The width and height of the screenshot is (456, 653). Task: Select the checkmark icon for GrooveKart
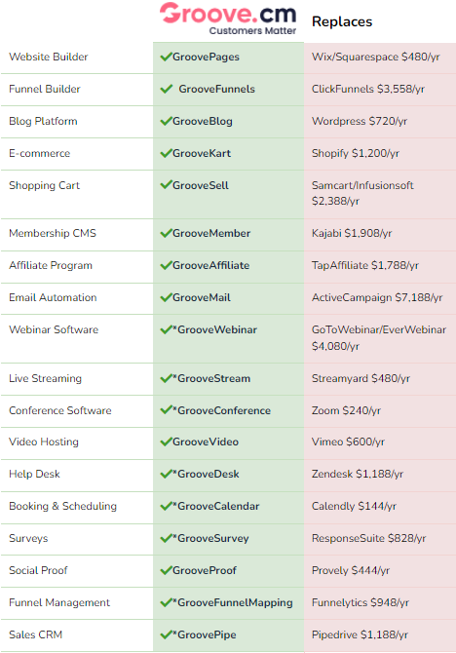tap(167, 153)
